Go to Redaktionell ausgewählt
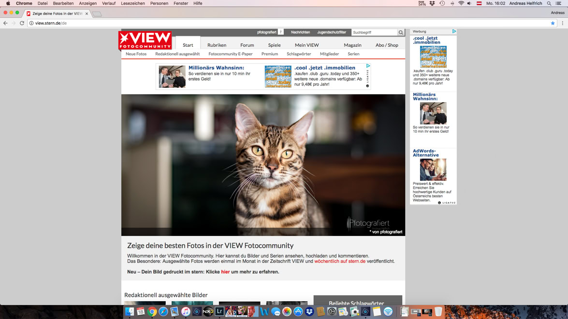 click(x=177, y=54)
